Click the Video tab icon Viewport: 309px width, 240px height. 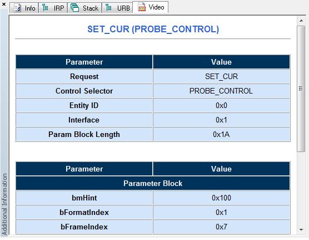point(142,7)
